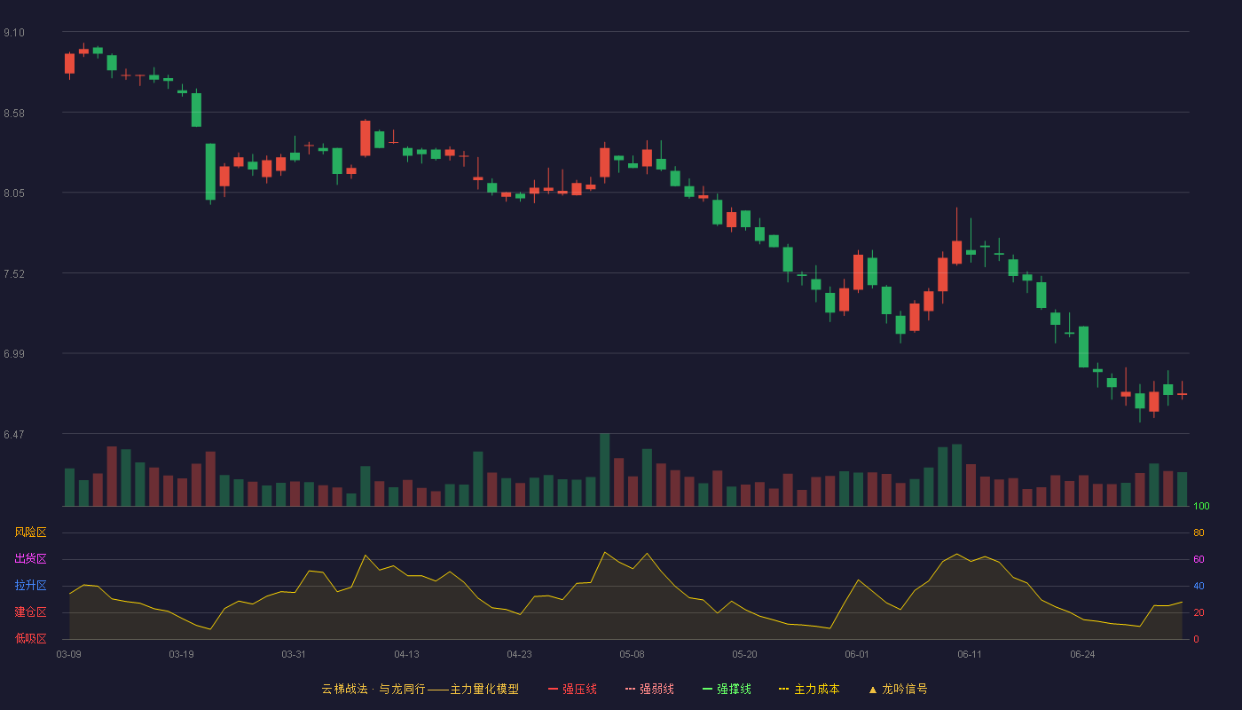This screenshot has height=710, width=1242.
Task: Click the 风险区 zone label
Action: pyautogui.click(x=30, y=532)
